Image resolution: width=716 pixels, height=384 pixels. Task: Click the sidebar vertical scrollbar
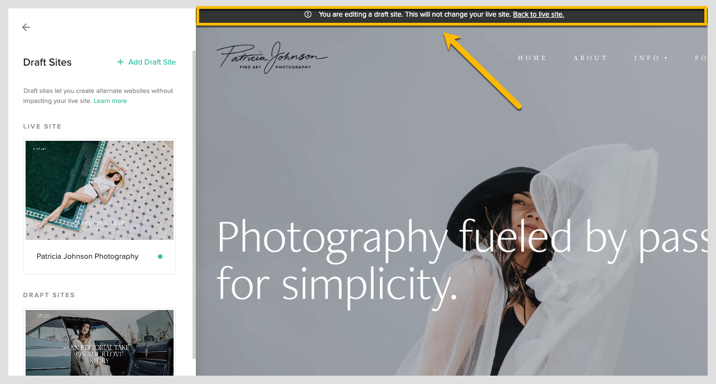point(194,205)
